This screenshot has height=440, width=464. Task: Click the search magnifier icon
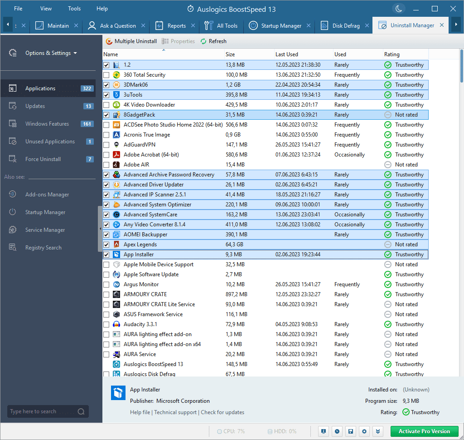(81, 411)
